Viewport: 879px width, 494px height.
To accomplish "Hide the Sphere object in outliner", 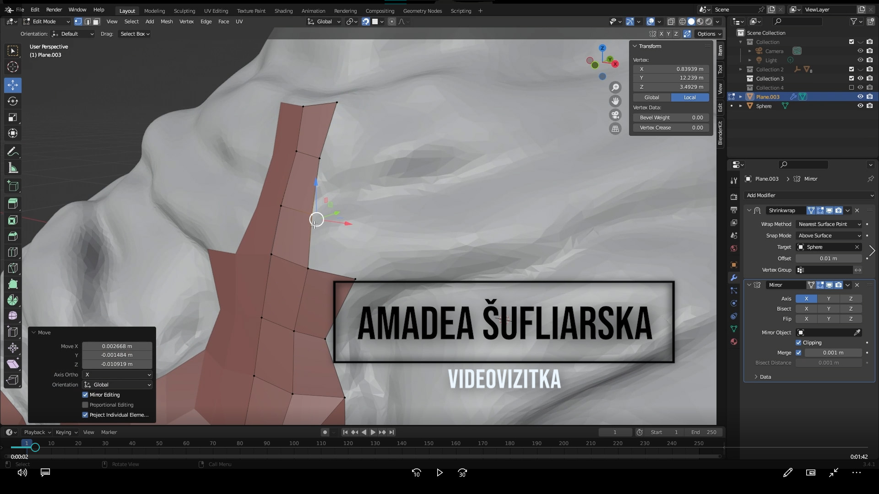I will pos(860,106).
